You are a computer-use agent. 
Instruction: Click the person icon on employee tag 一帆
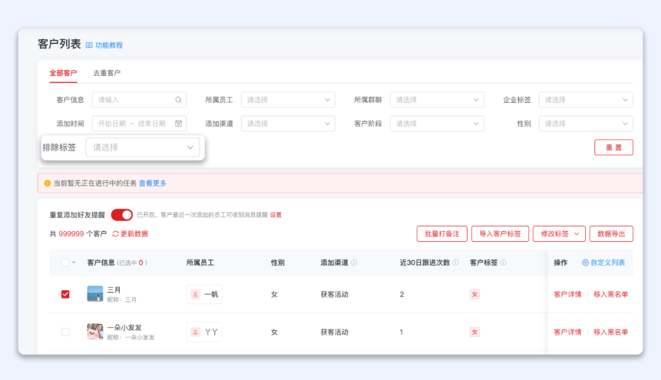196,294
